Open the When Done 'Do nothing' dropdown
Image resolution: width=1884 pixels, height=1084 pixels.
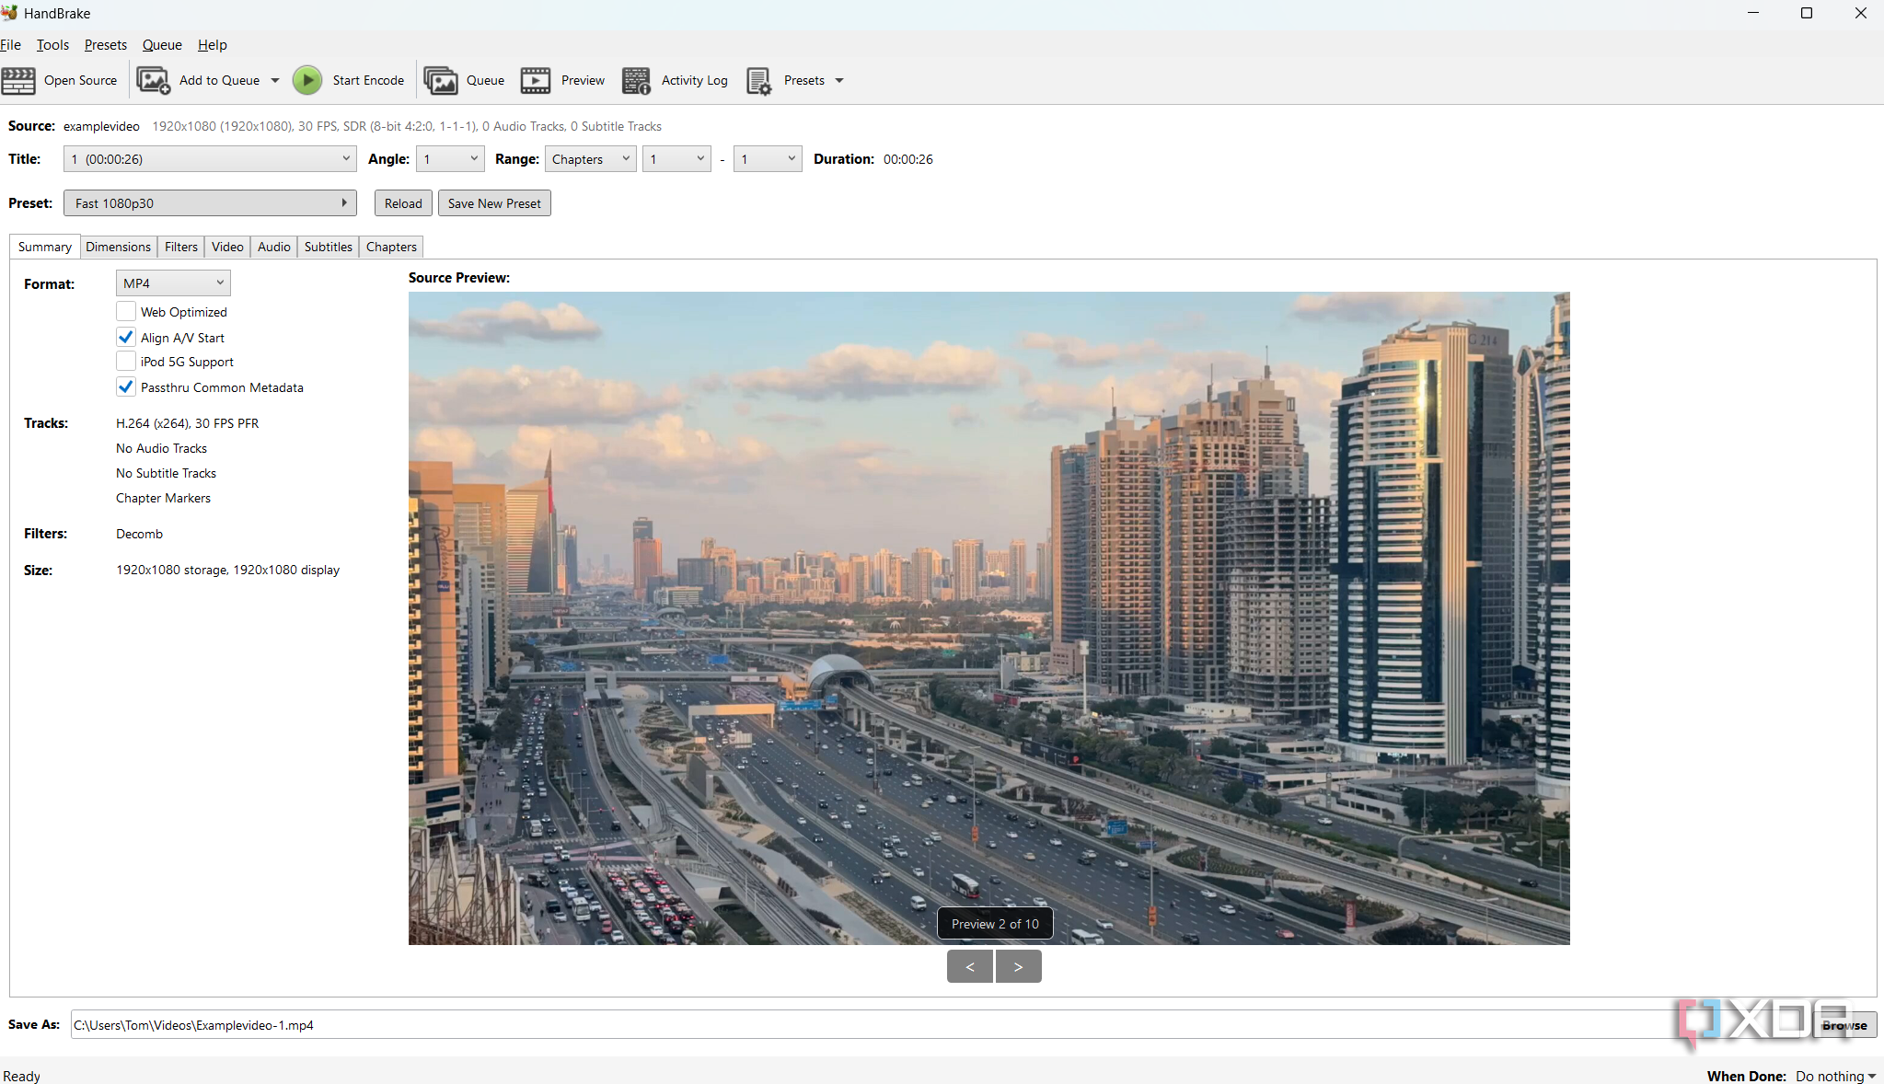pyautogui.click(x=1836, y=1076)
